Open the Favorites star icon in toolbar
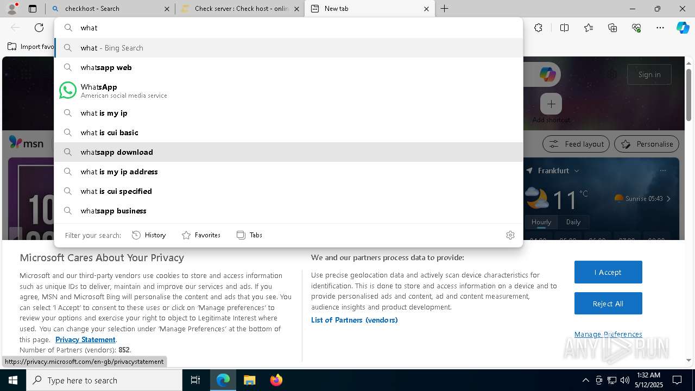695x391 pixels. pyautogui.click(x=589, y=28)
